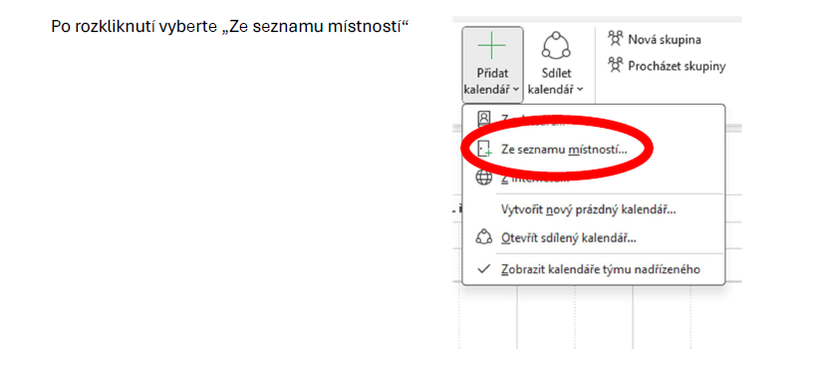
Task: Click the Procházet skupiny text button
Action: tap(677, 67)
